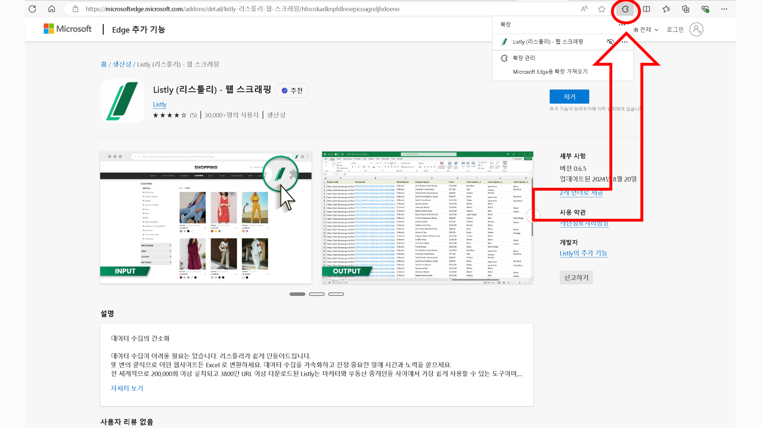The image size is (761, 428).
Task: Open Listly publisher link
Action: (160, 105)
